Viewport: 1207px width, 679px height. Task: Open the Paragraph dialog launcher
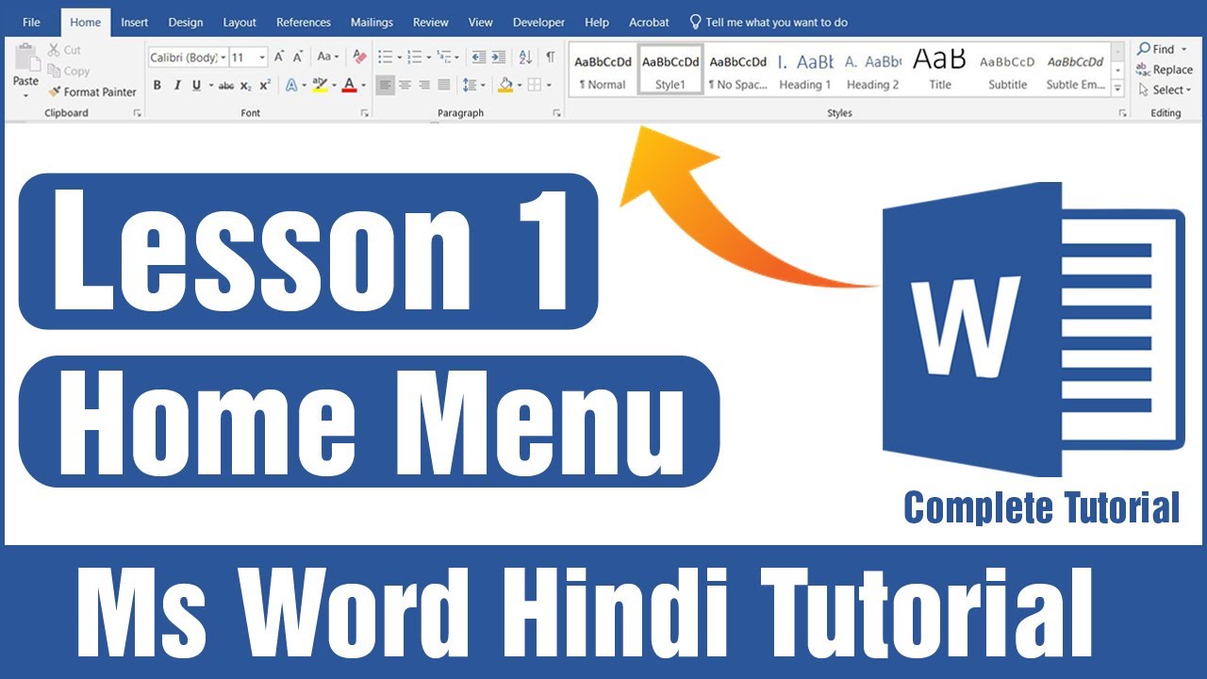[556, 113]
